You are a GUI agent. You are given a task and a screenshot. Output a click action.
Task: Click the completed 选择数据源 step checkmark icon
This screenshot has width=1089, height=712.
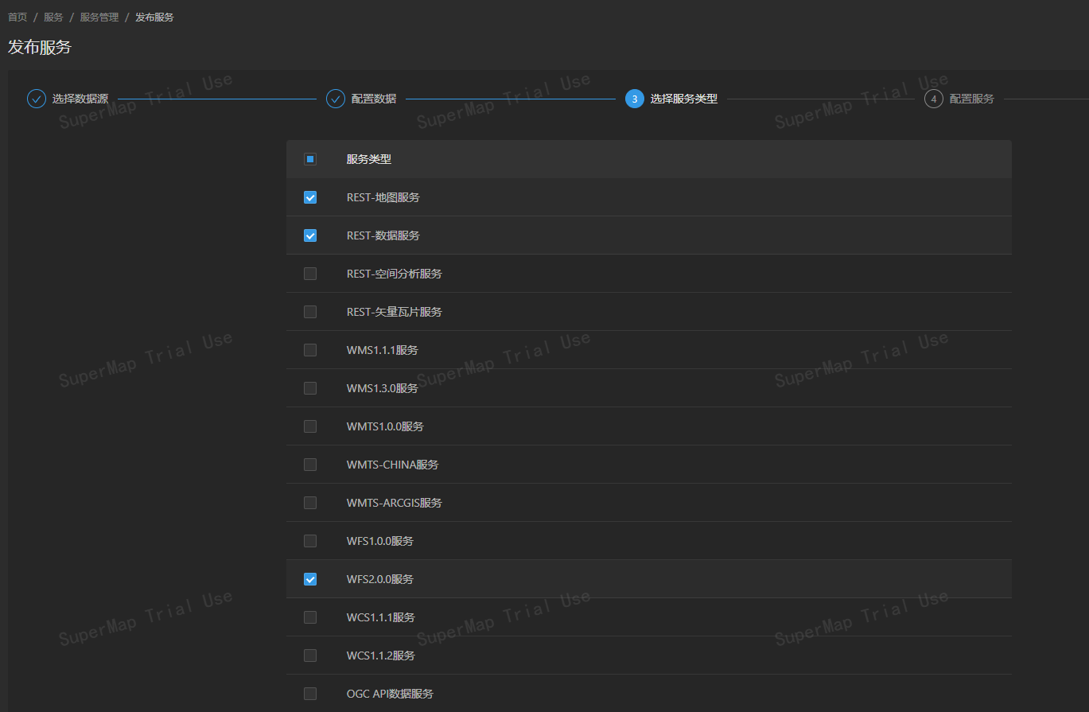37,99
